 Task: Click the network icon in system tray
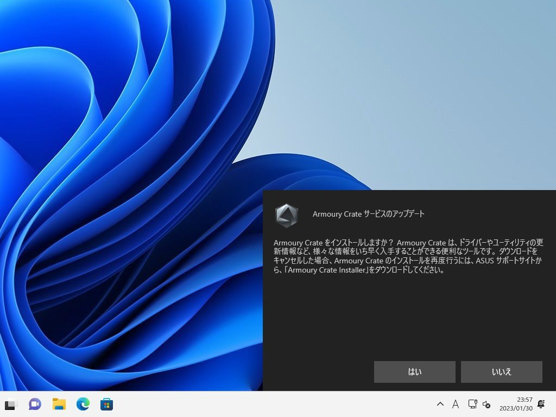pos(472,404)
